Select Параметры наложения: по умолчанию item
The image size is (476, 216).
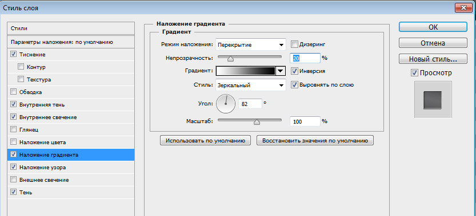point(71,42)
